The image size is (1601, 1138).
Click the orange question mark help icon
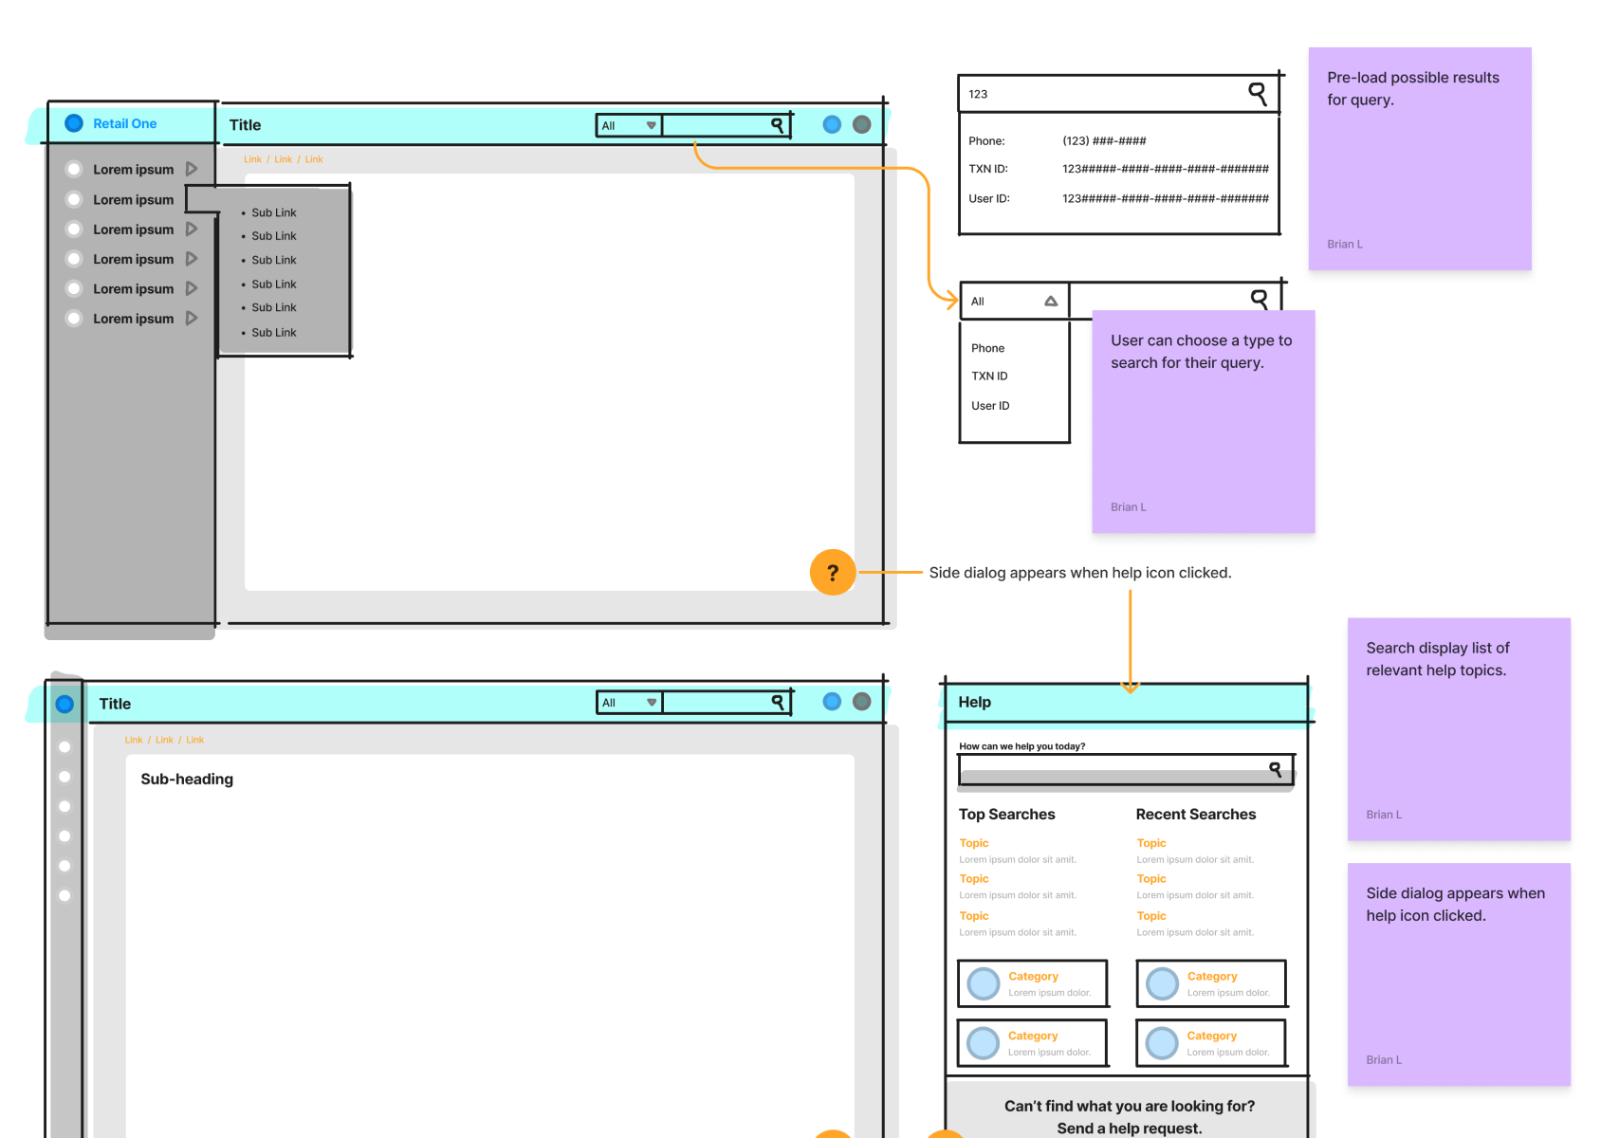[x=833, y=573]
